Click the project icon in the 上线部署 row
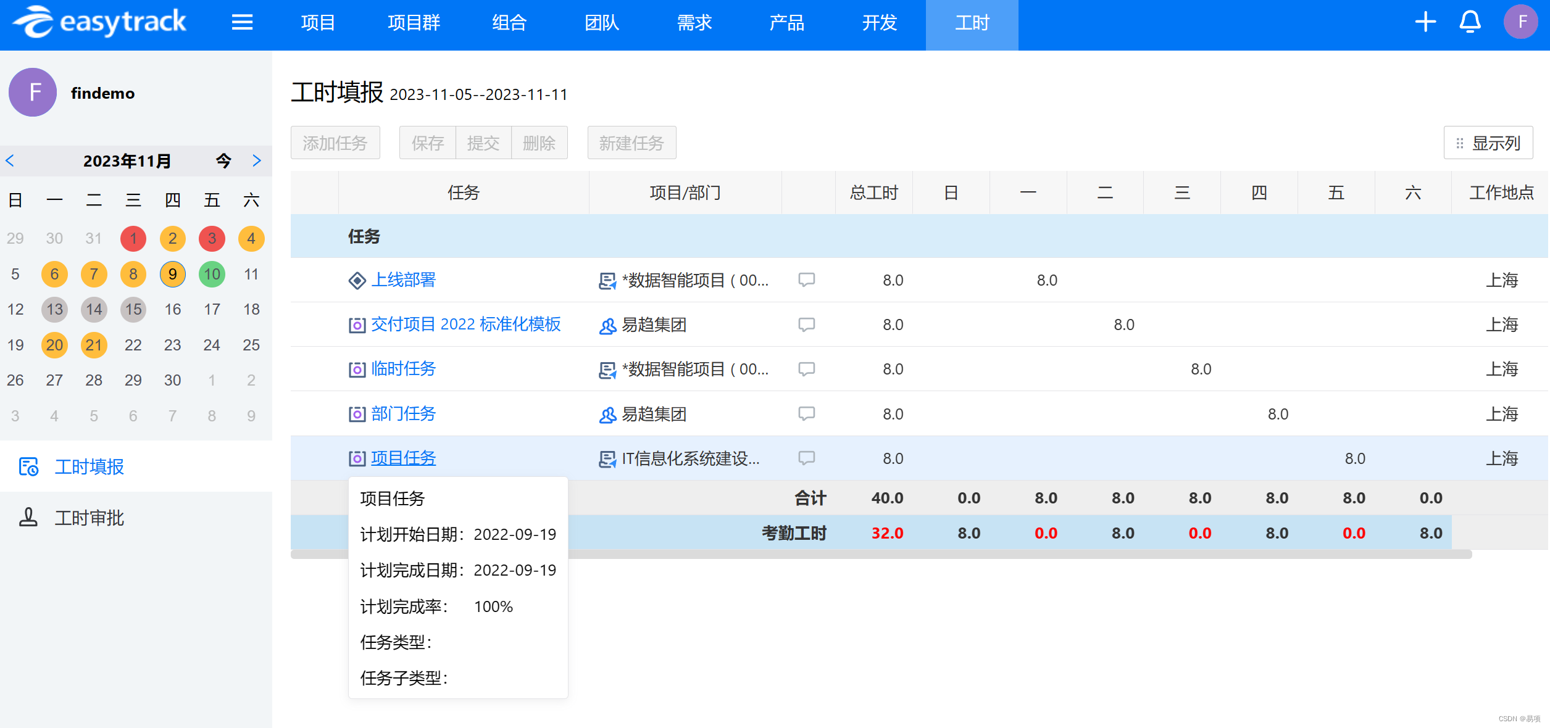 pyautogui.click(x=607, y=281)
